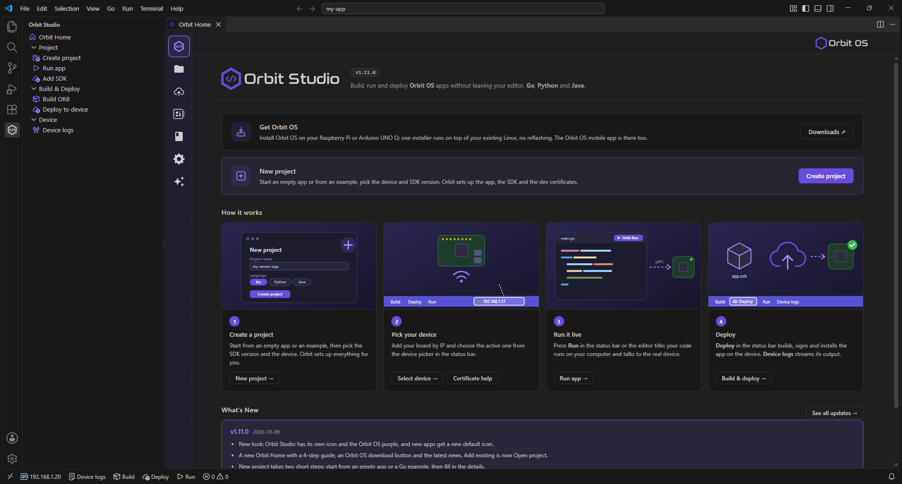Open Manage gear in activity bar

pyautogui.click(x=12, y=459)
